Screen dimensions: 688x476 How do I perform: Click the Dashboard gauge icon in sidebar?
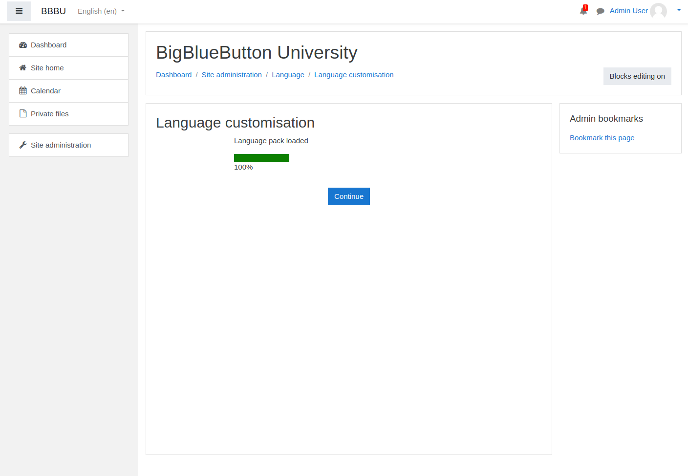click(x=23, y=45)
